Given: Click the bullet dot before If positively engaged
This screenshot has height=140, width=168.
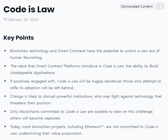Looking at the screenshot, I should click(5, 81).
